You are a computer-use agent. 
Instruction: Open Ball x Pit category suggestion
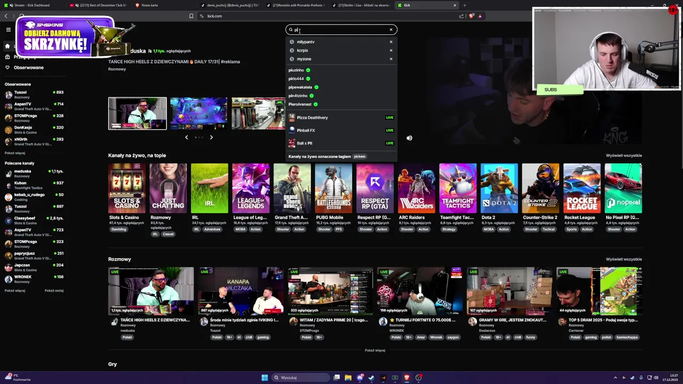(x=341, y=143)
